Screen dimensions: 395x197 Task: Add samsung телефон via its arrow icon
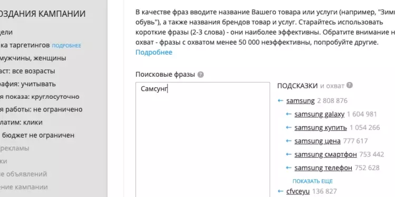289,168
